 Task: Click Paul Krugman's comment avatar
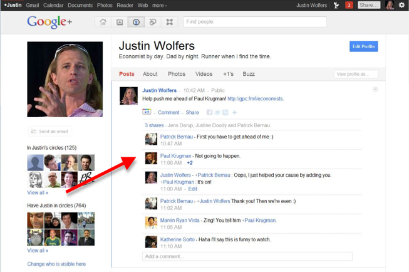pos(152,158)
